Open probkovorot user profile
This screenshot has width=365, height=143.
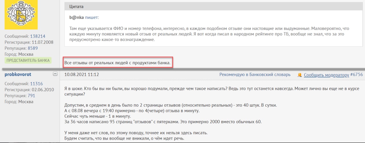[18, 74]
